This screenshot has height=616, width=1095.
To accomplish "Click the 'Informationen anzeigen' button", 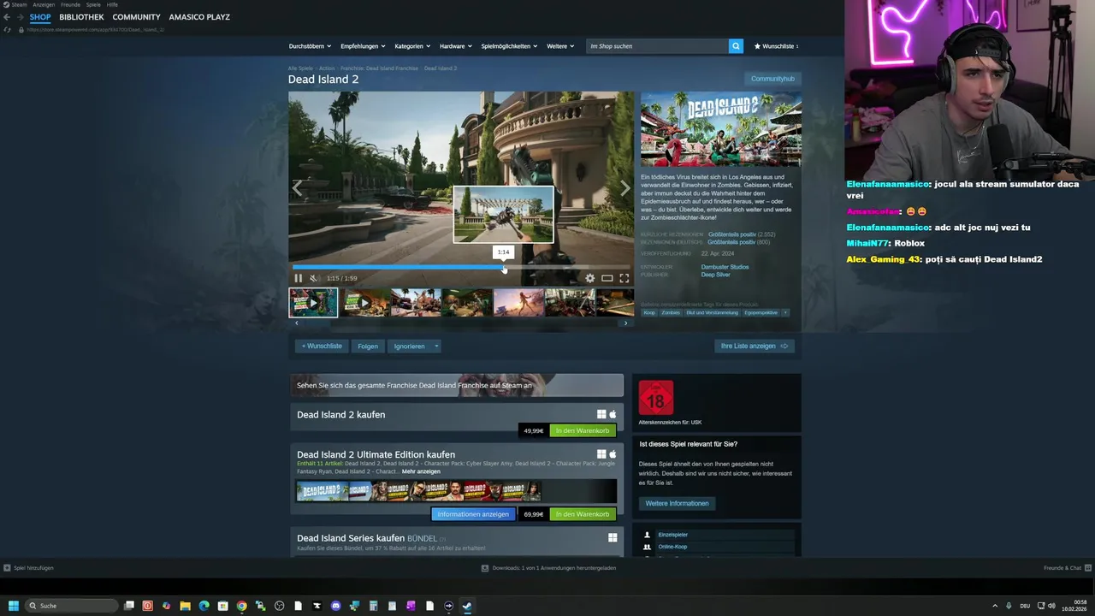I will 473,514.
